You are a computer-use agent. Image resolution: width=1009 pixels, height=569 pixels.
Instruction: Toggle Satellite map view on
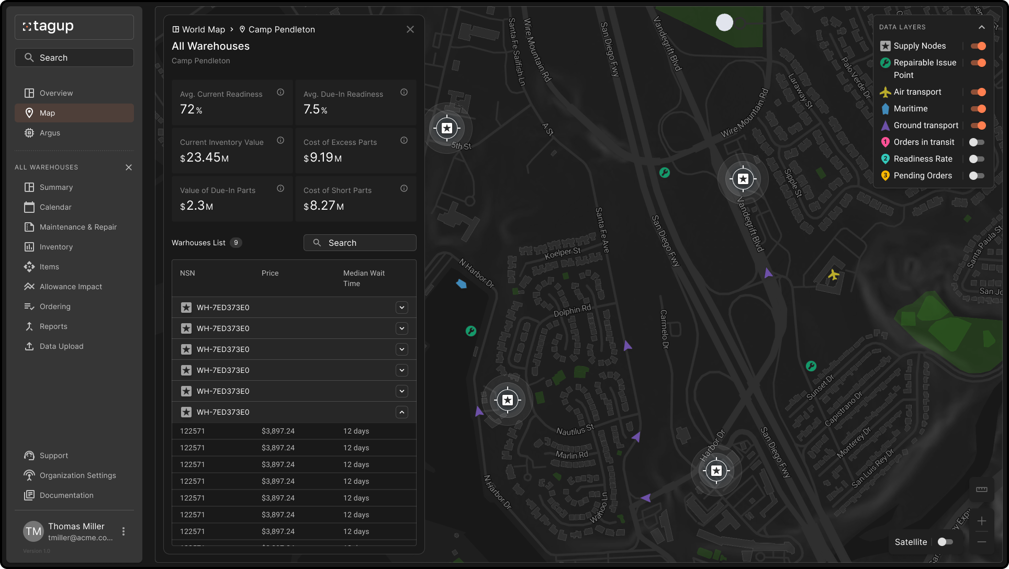[x=945, y=542]
